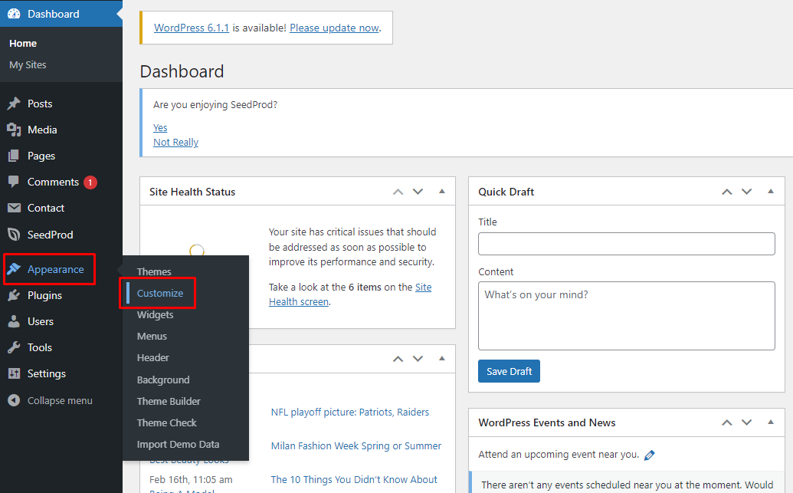793x493 pixels.
Task: Click the Comments speech bubble icon
Action: coord(14,182)
